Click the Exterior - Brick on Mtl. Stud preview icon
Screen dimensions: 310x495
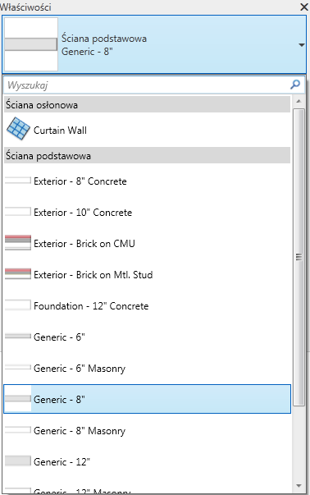point(18,274)
